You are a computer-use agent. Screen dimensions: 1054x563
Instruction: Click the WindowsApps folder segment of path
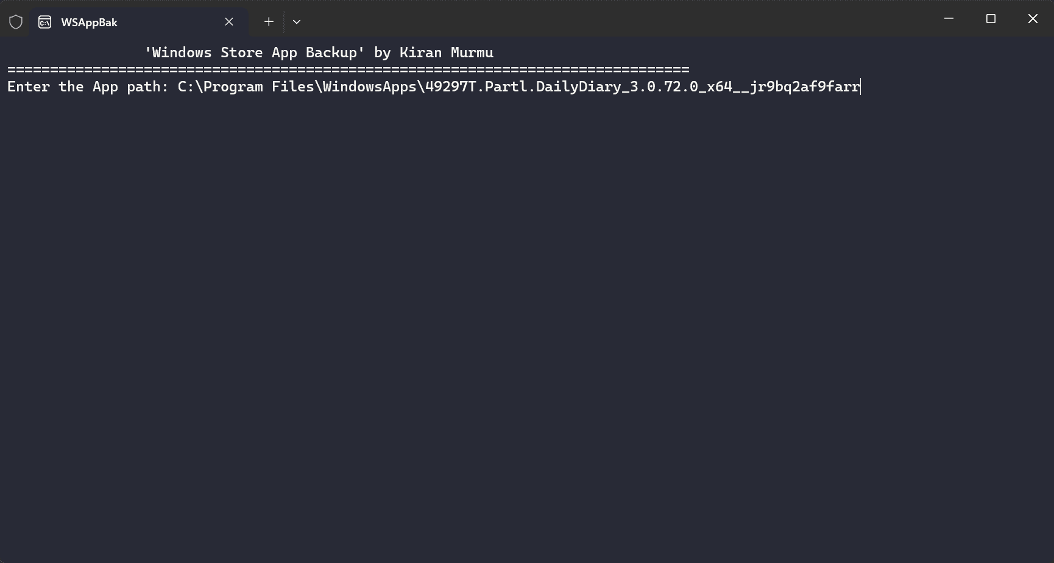click(370, 87)
